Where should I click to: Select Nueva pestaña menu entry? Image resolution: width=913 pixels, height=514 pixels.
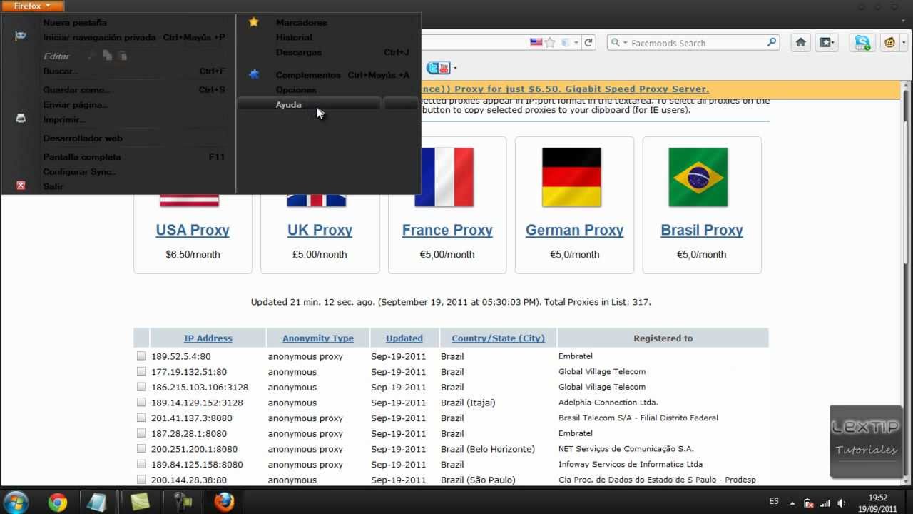pos(75,22)
